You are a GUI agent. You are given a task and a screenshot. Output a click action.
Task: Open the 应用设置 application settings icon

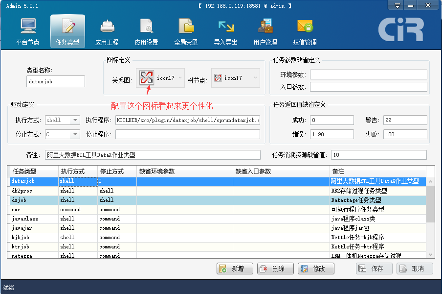pos(146,31)
